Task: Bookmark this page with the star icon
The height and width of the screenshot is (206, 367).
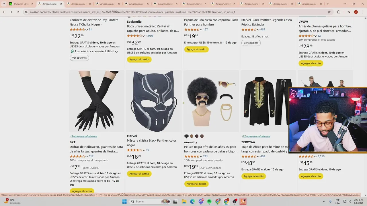Action: click(x=329, y=12)
